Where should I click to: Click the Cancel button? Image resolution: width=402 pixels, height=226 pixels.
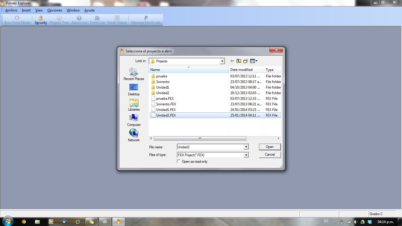point(270,154)
